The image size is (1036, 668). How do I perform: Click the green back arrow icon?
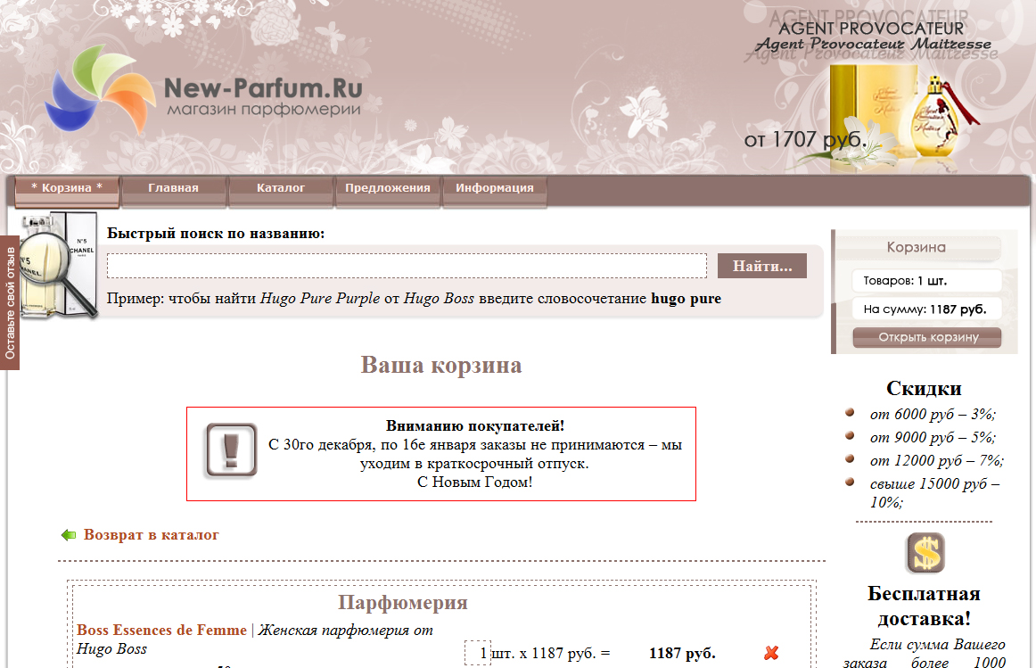click(69, 535)
